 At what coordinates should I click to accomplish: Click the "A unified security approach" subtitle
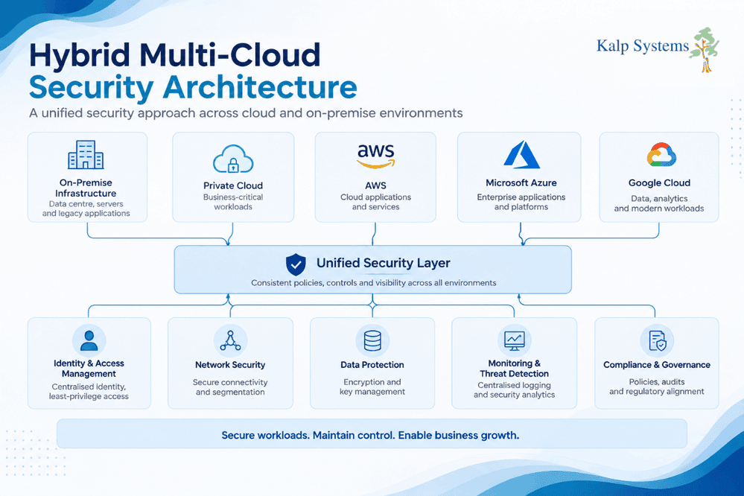tap(246, 113)
